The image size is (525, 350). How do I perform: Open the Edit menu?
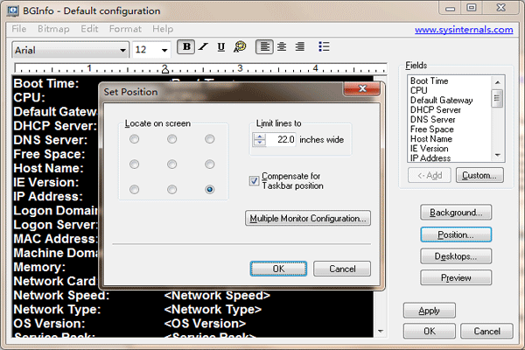89,29
